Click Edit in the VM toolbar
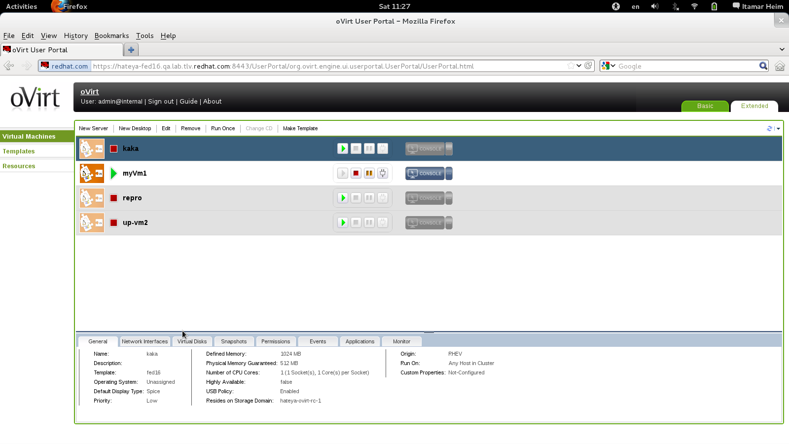 tap(166, 128)
